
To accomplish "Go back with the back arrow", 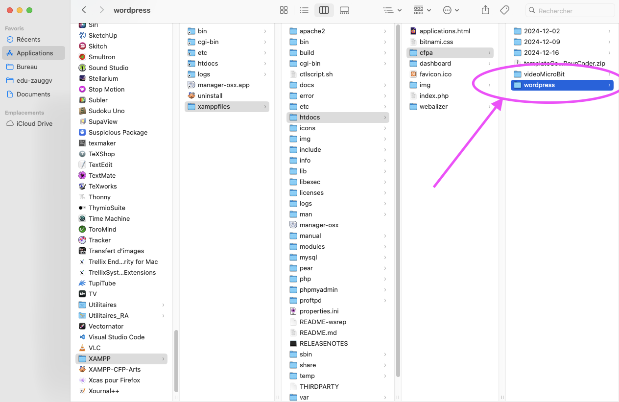I will pos(84,10).
